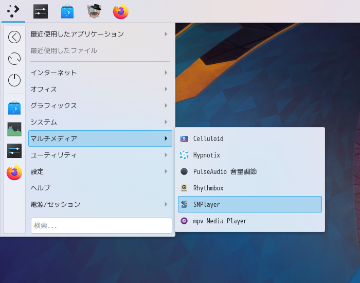Click the back/logout circle arrow icon in sidebar
The height and width of the screenshot is (283, 360).
tap(14, 37)
